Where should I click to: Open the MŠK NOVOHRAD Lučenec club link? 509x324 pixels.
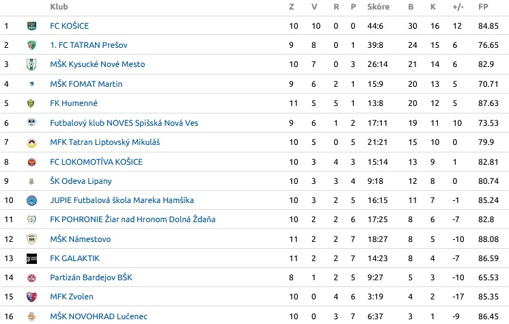98,316
